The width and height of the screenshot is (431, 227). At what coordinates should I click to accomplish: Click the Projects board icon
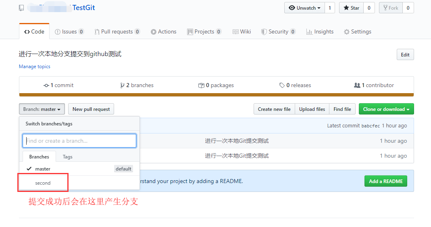[x=190, y=32]
